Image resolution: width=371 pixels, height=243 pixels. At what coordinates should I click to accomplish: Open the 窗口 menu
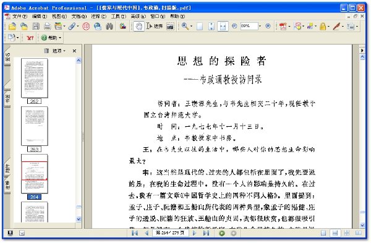(x=158, y=16)
